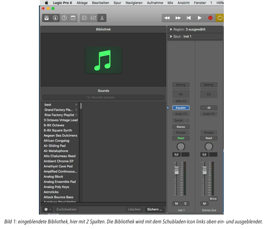Open the gear action dropdown in library
The height and width of the screenshot is (229, 267).
(47, 209)
